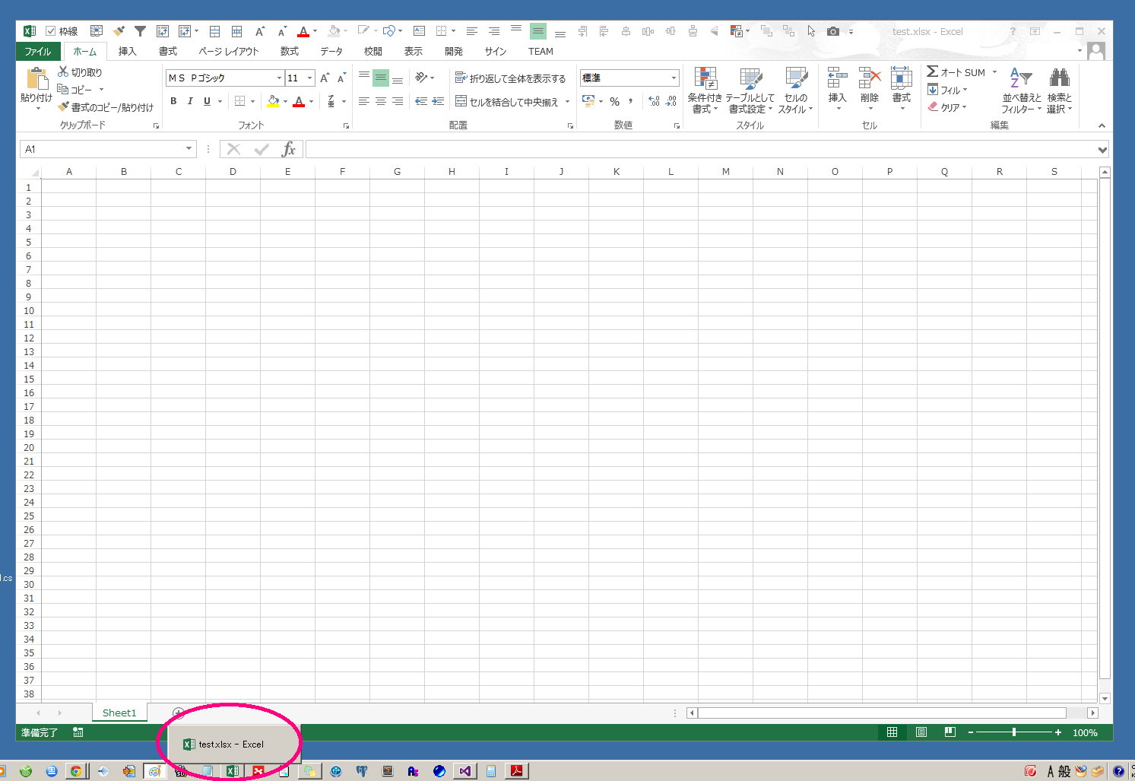Expand the formula bar chevron
This screenshot has width=1135, height=781.
1102,150
